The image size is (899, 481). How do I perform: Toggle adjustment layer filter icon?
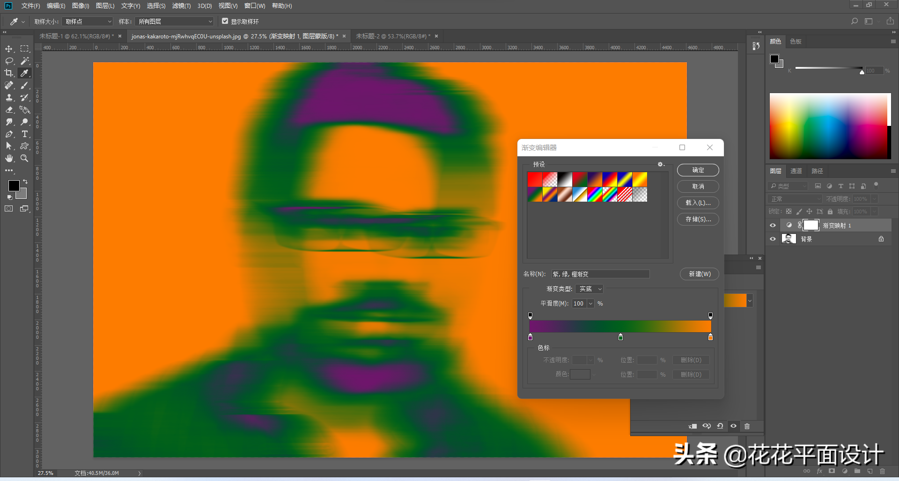tap(829, 186)
